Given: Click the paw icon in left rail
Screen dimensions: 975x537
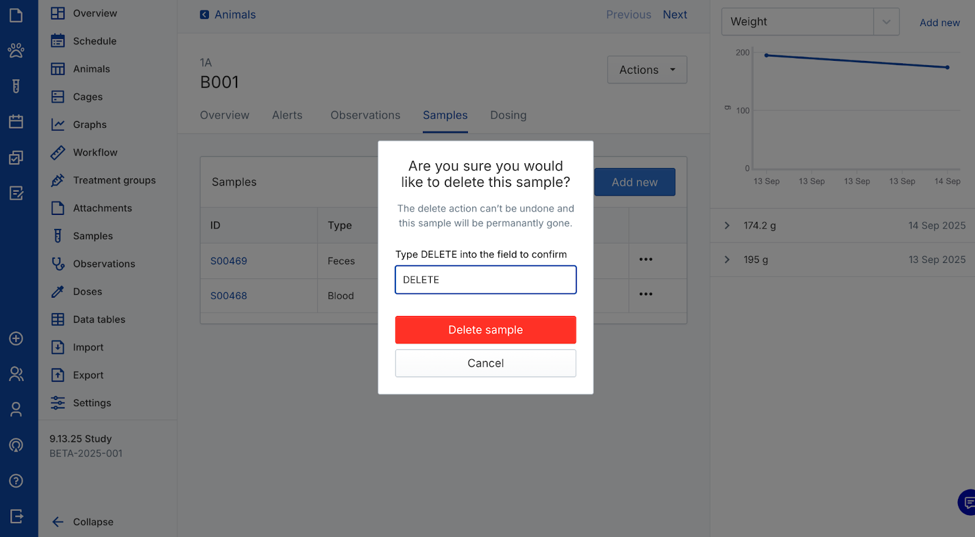Looking at the screenshot, I should [16, 51].
